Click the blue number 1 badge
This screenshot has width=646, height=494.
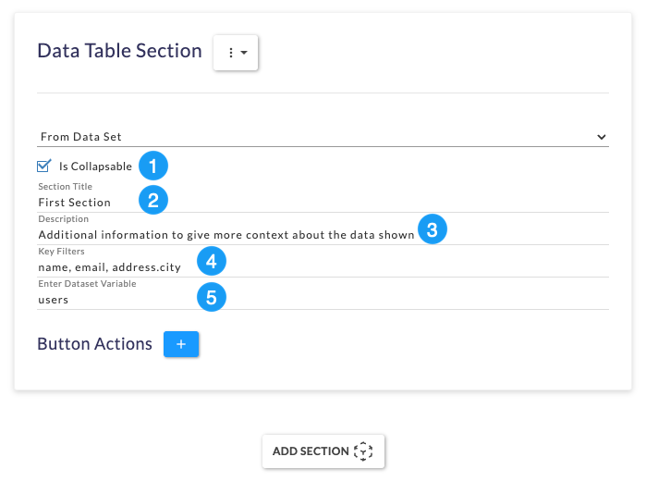pyautogui.click(x=153, y=166)
